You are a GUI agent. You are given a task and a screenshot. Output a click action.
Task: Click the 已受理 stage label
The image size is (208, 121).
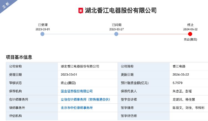click(x=43, y=25)
